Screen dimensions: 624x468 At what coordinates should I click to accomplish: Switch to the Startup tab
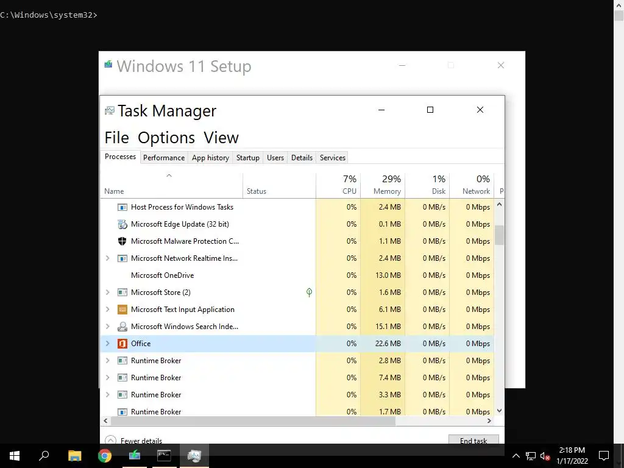point(248,158)
